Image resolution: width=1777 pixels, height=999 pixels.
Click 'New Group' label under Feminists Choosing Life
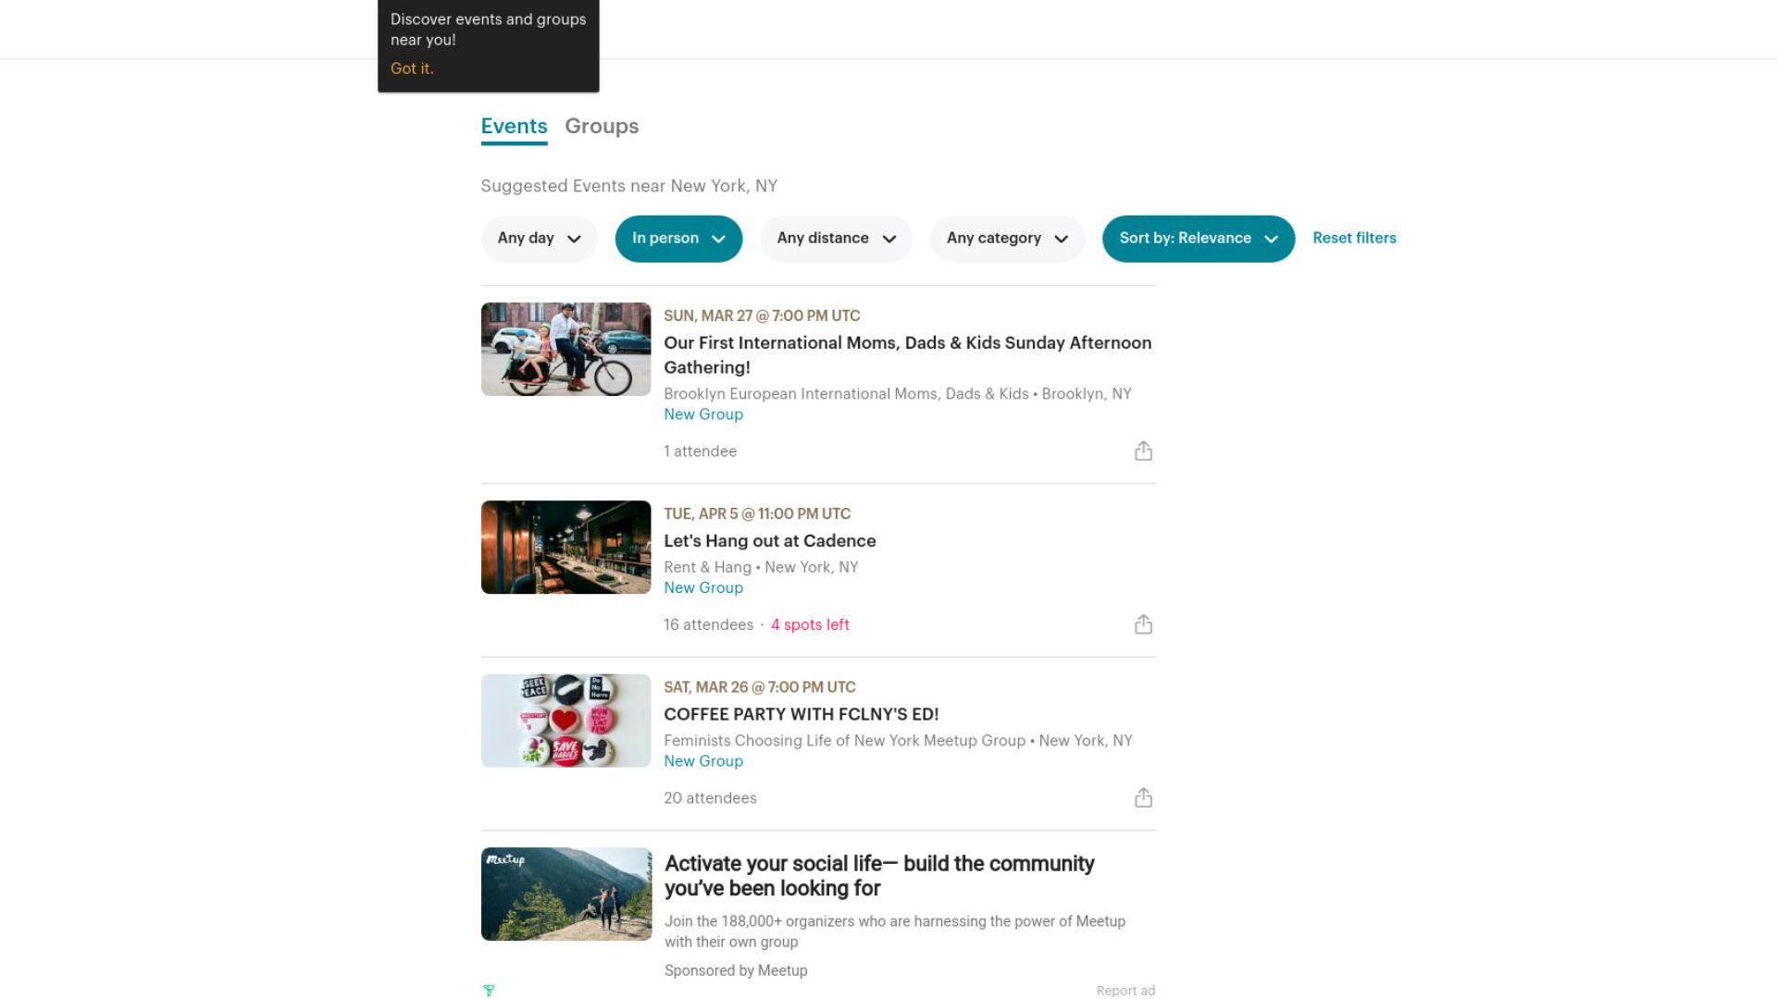(703, 761)
